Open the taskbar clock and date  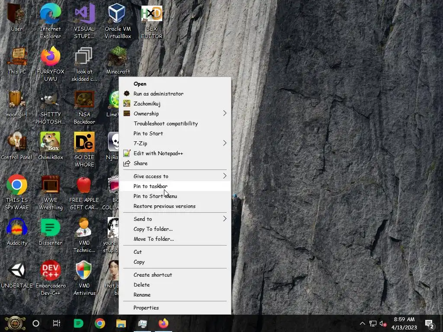[404, 323]
